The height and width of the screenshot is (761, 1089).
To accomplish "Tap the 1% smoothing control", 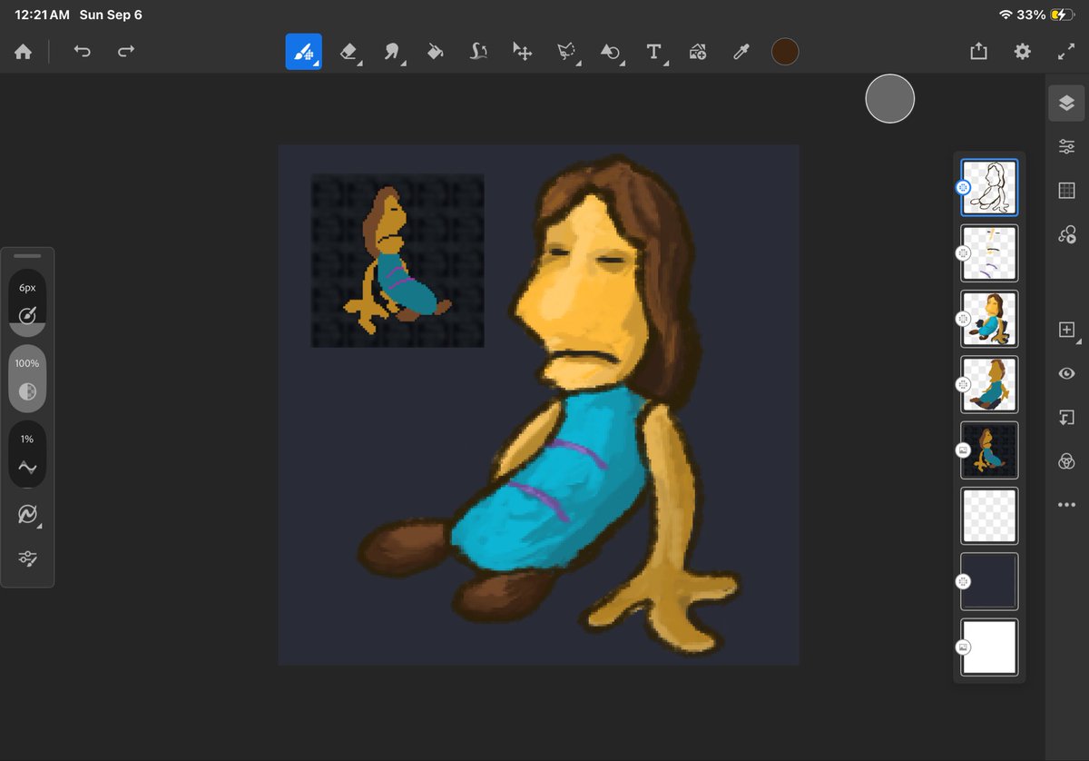I will pos(27,455).
